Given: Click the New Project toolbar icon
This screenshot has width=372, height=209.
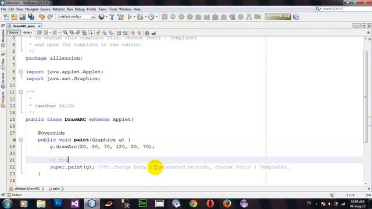Looking at the screenshot, I should (14, 17).
